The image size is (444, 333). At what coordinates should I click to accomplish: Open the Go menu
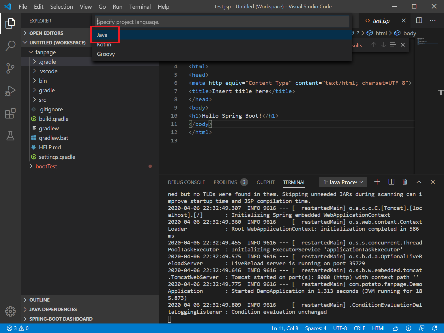point(102,7)
